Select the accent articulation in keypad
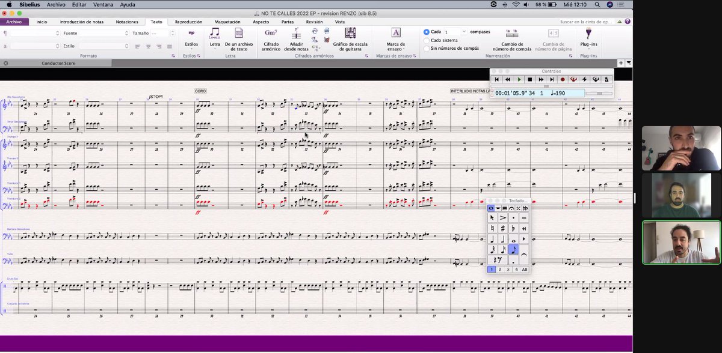Screen dimensions: 722x353 503,217
